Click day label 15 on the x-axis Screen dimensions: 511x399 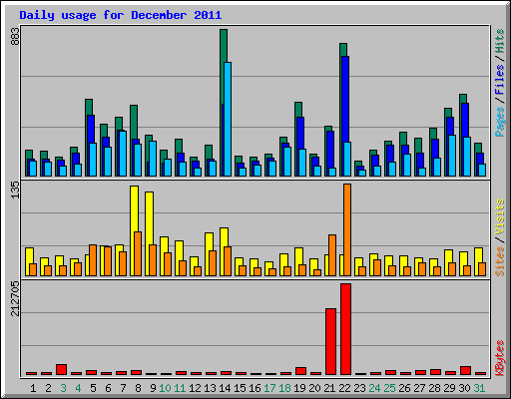click(240, 388)
